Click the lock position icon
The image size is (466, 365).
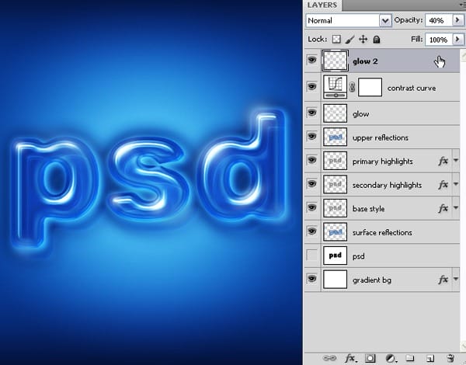tap(363, 40)
